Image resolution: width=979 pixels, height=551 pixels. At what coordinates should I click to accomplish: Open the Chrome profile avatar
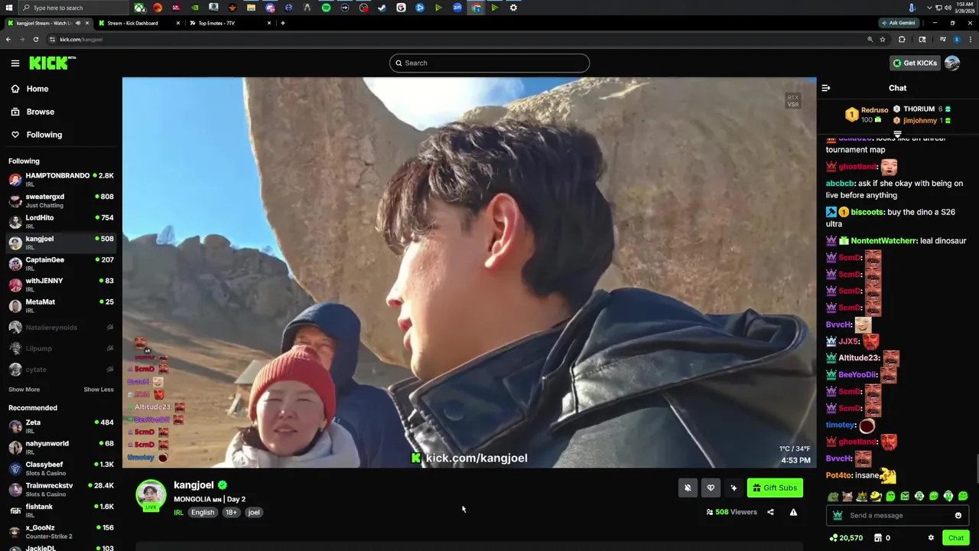click(x=956, y=39)
